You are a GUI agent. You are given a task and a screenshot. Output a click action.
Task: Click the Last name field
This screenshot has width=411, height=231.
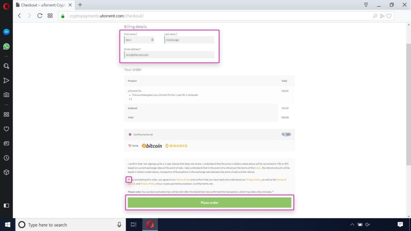click(x=189, y=40)
